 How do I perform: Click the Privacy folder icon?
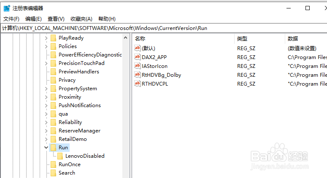(54, 80)
